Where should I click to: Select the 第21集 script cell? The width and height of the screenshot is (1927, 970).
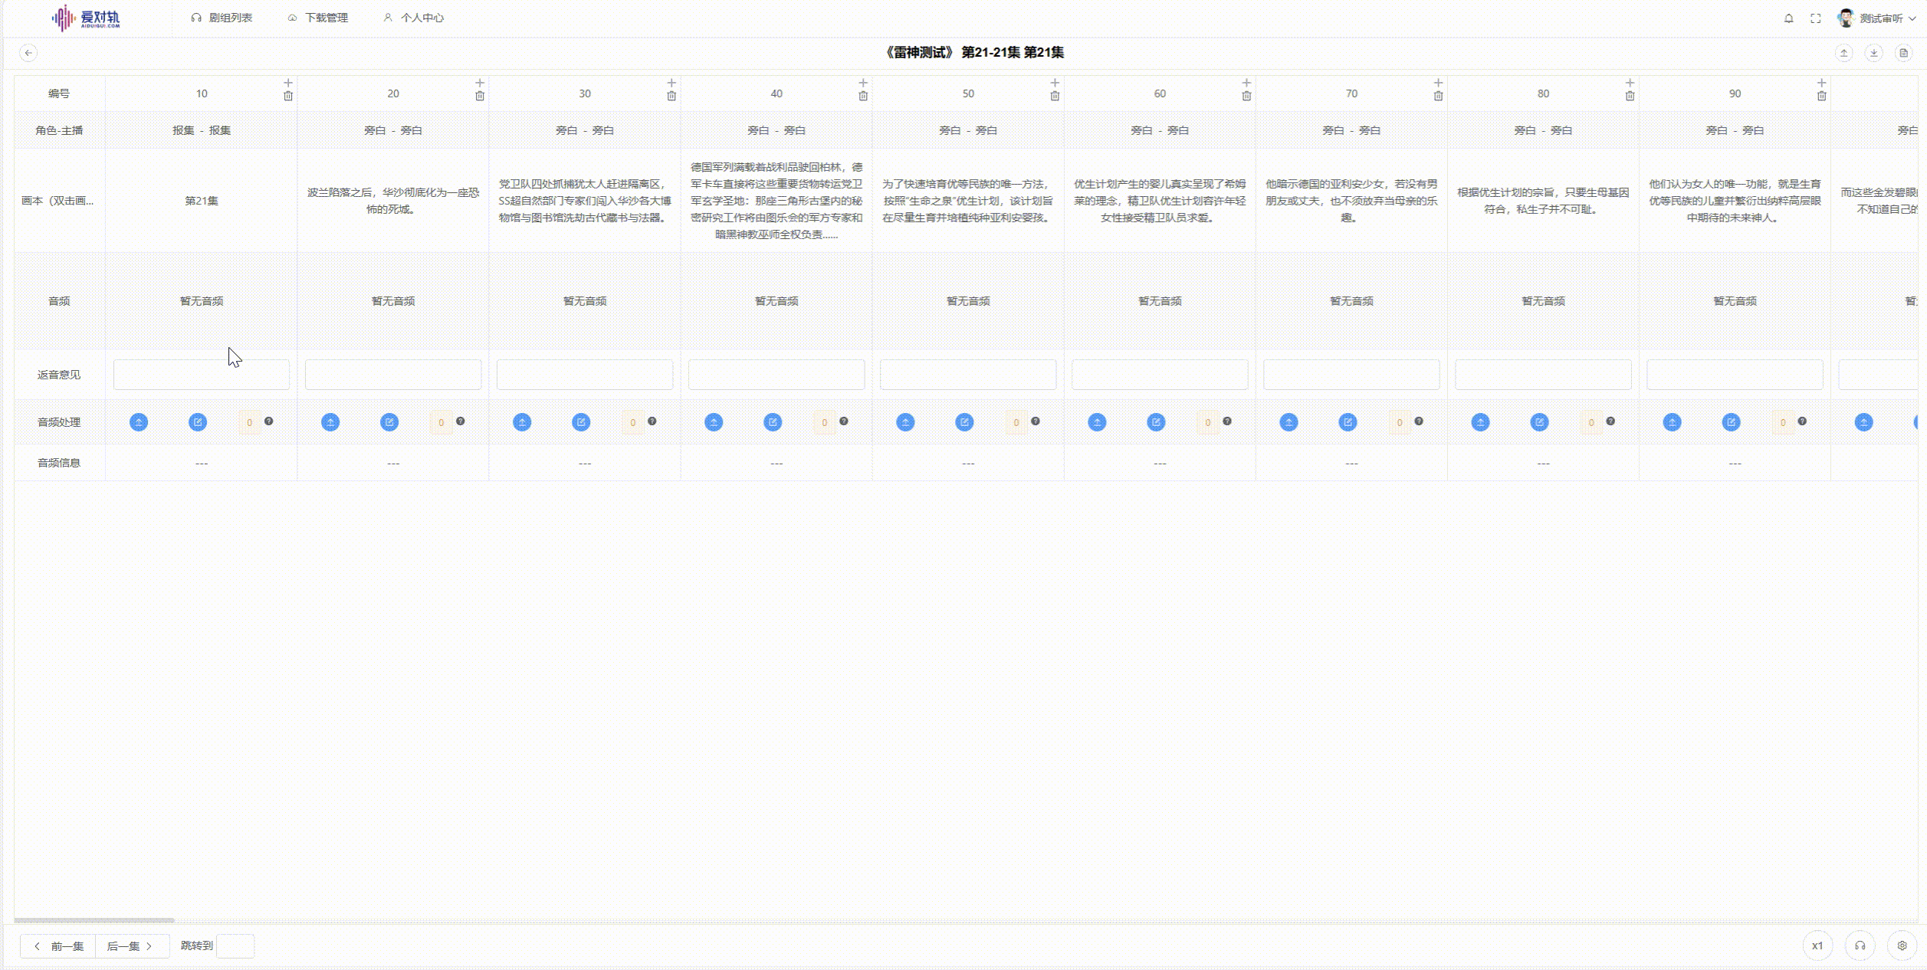click(202, 201)
